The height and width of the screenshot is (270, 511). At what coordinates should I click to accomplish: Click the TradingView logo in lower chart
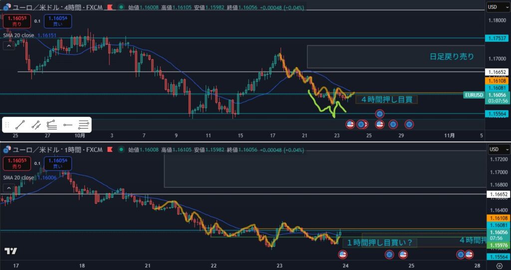click(x=10, y=251)
